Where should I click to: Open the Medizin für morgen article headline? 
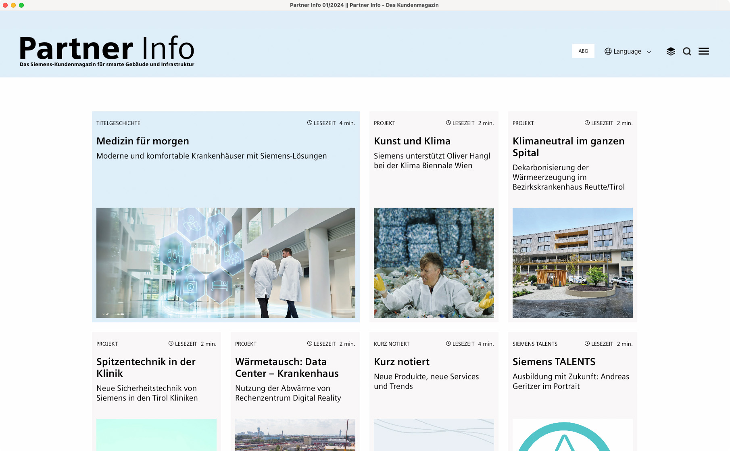click(x=143, y=141)
